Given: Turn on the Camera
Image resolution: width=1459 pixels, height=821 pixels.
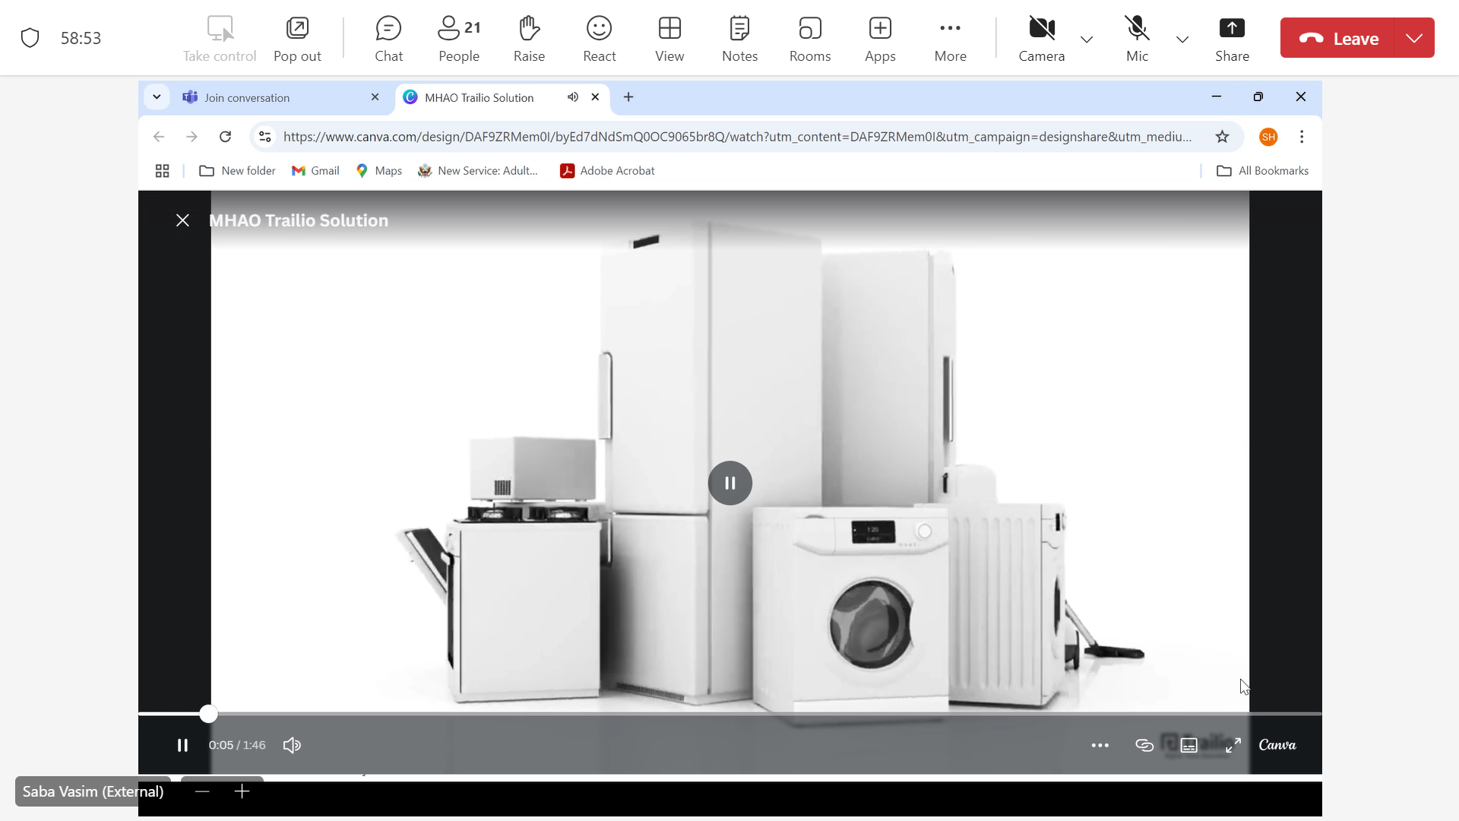Looking at the screenshot, I should pos(1041,38).
